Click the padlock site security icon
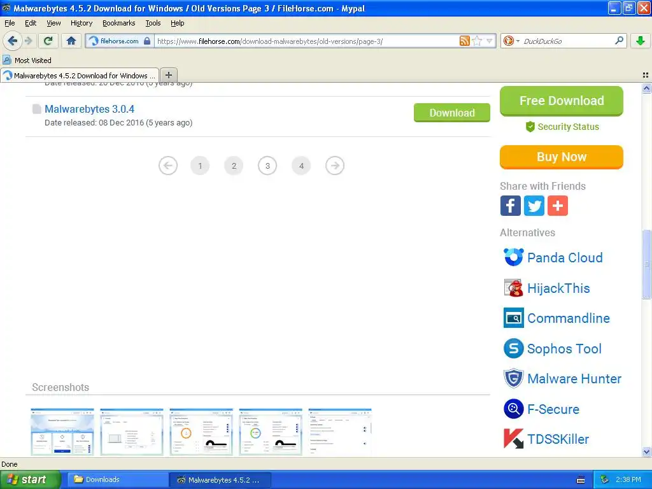 [x=147, y=41]
